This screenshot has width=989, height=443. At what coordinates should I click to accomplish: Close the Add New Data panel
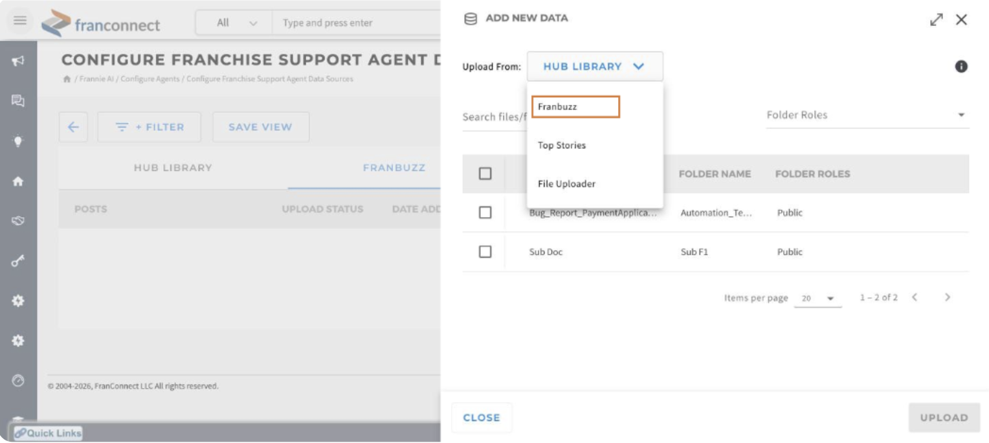coord(961,19)
